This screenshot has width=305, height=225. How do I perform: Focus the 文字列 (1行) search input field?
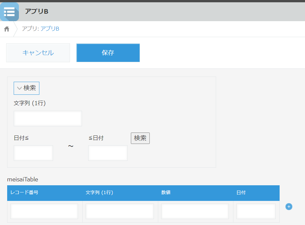point(48,119)
